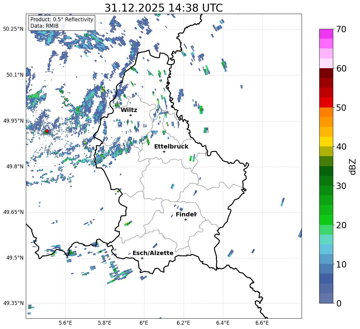The height and width of the screenshot is (329, 360).
Task: Click the 49.65°N latitude label
Action: click(13, 212)
